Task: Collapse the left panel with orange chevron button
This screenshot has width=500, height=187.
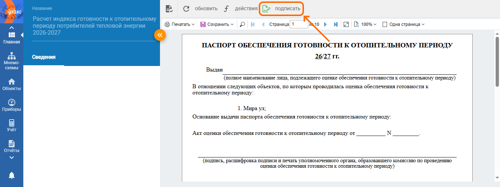Action: point(160,35)
